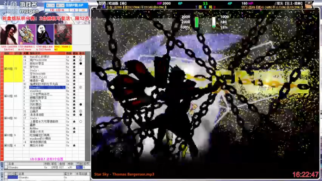
Task: Click the right player portrait in game header
Action: [x=308, y=4]
